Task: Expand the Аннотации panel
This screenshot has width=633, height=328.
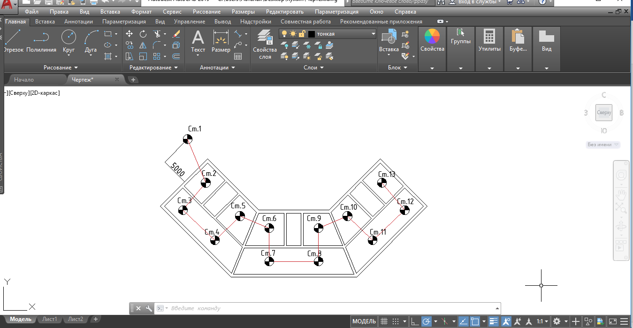Action: (x=218, y=68)
